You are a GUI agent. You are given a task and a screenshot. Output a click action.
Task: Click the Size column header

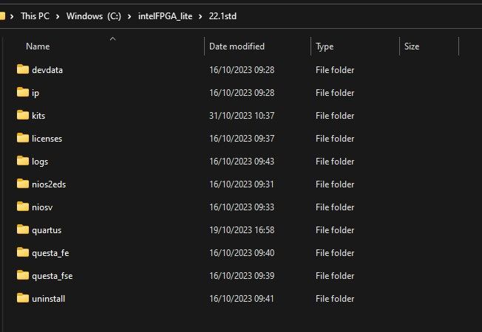coord(412,46)
